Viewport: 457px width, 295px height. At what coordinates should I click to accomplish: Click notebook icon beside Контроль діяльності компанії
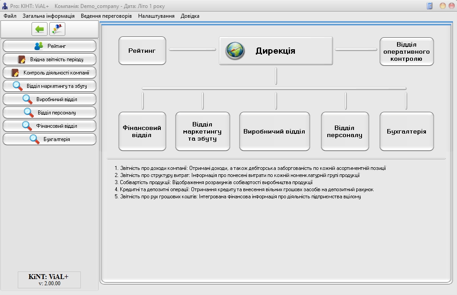pyautogui.click(x=16, y=73)
